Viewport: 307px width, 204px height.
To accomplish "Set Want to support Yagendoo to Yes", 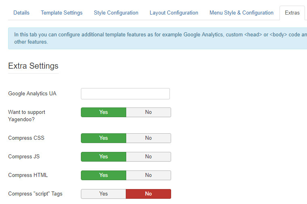I will click(x=104, y=112).
